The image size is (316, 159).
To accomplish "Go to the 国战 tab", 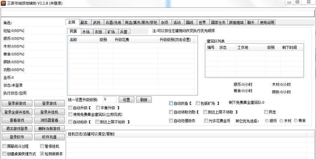I will 190,23.
